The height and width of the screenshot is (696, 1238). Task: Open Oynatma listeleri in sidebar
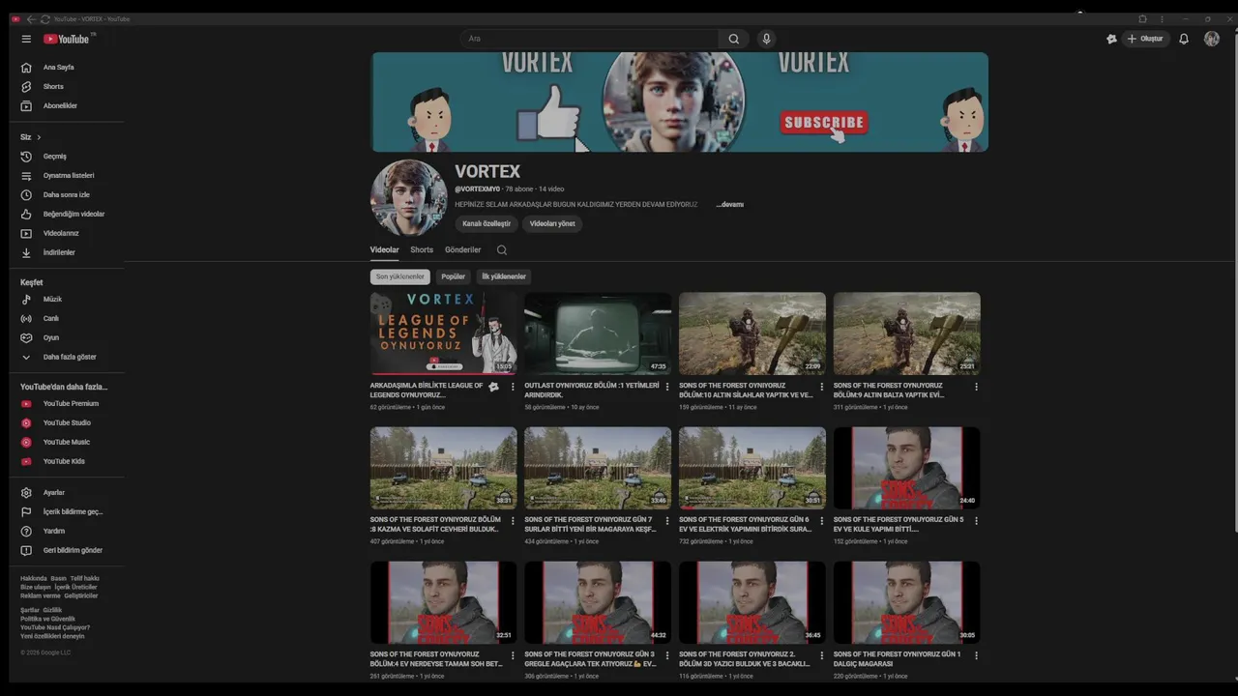67,176
